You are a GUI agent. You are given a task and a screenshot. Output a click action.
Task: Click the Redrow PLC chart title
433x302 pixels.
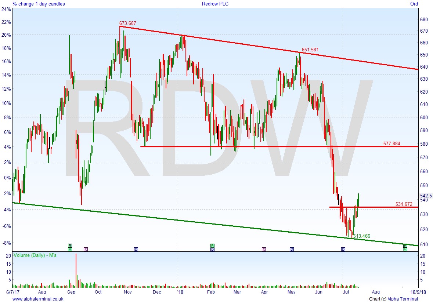[215, 4]
